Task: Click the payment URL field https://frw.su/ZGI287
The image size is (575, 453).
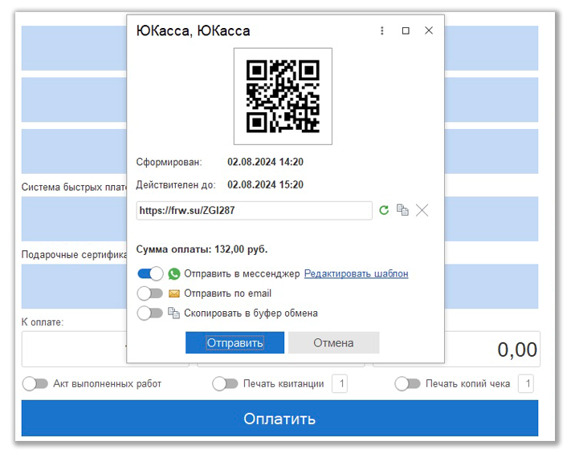Action: point(254,211)
